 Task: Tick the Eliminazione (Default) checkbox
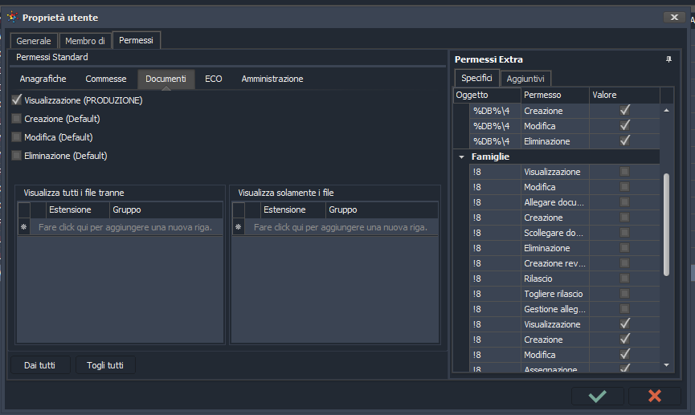click(x=17, y=156)
